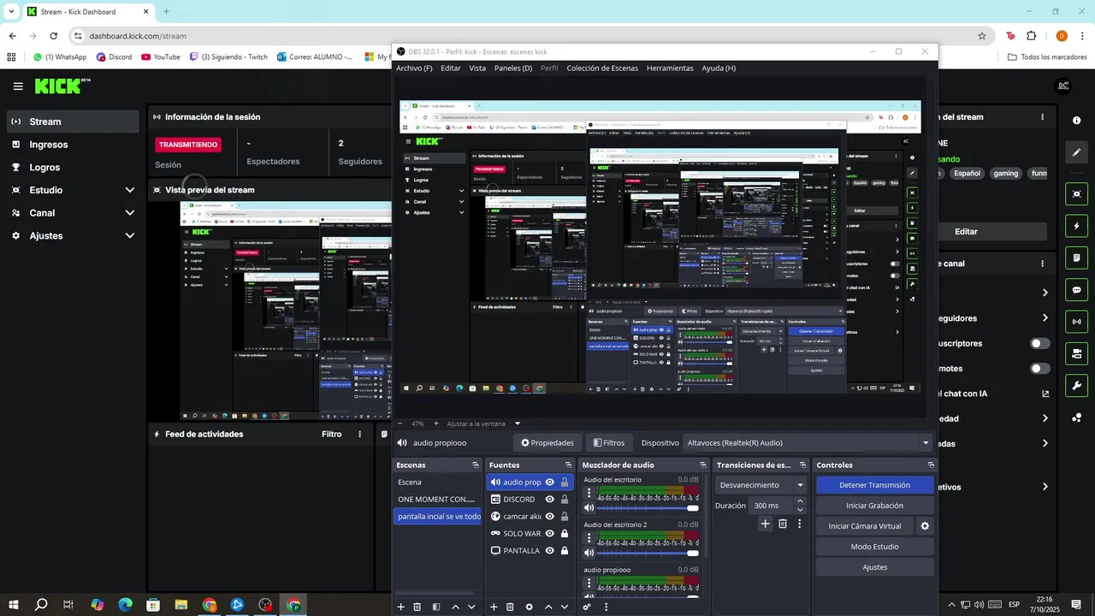
Task: Open the Archivo menu in OBS
Action: pos(414,68)
